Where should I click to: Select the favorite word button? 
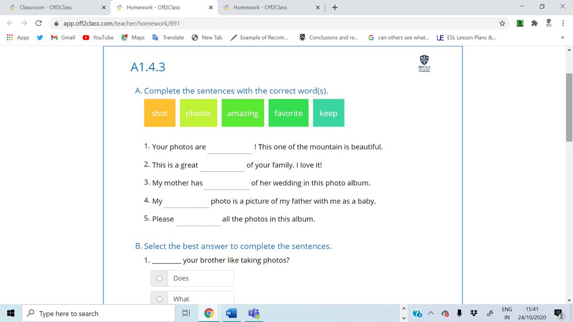[x=288, y=113]
